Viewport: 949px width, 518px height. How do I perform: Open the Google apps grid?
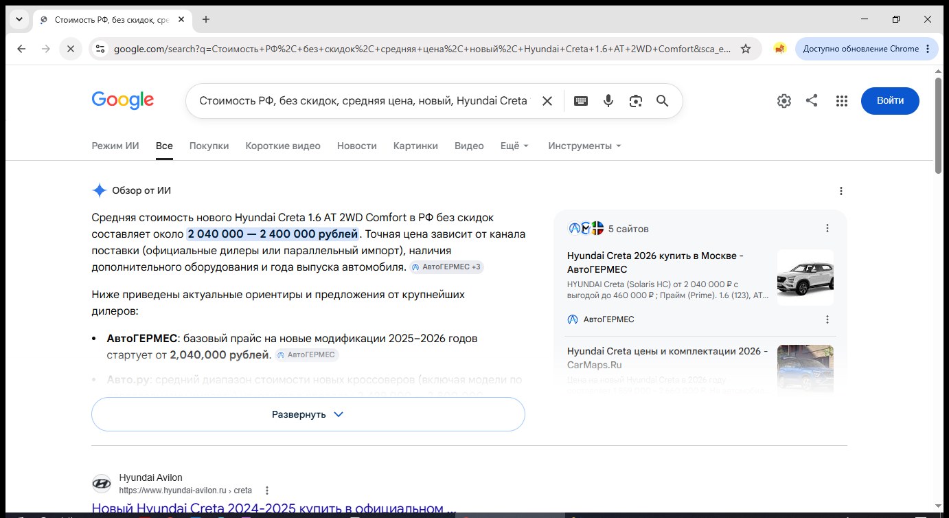pos(842,101)
